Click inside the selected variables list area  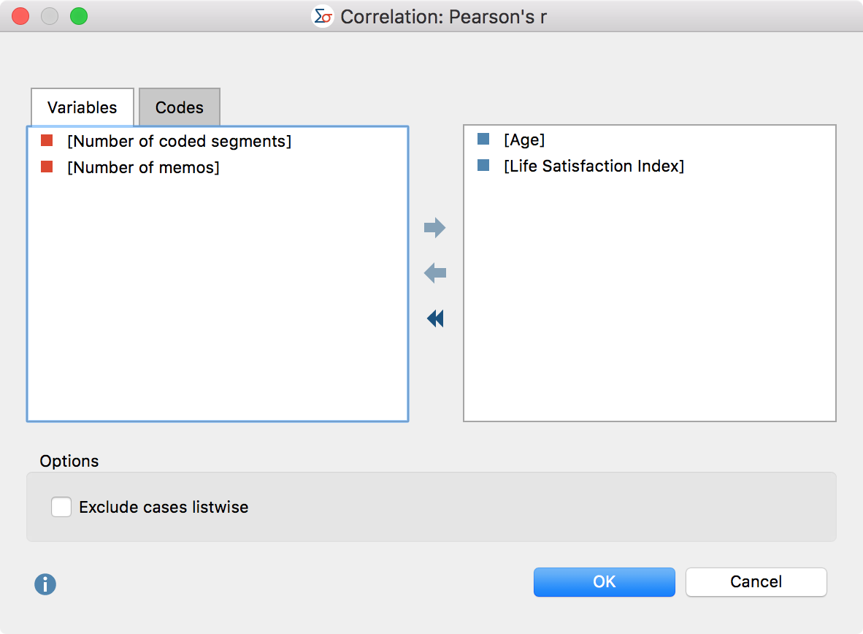650,292
